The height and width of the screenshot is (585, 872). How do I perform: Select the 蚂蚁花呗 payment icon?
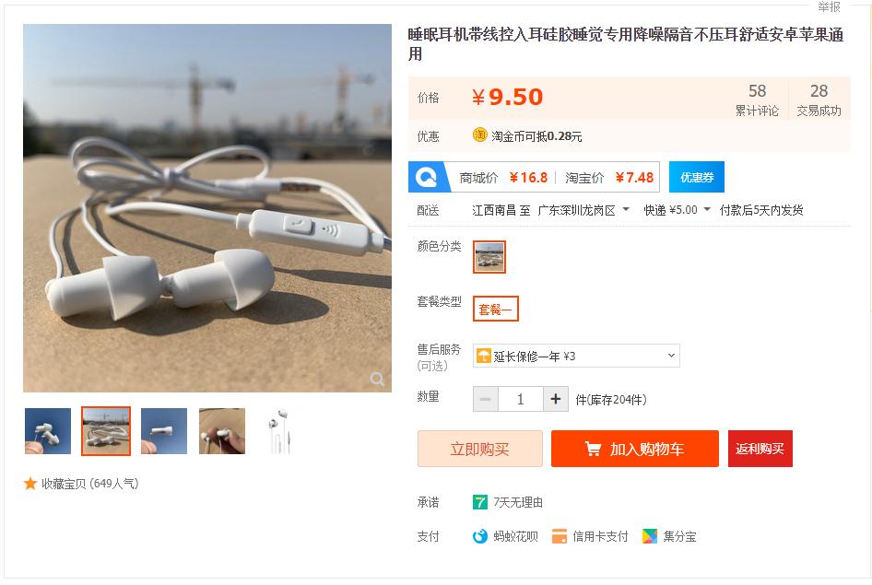[478, 536]
